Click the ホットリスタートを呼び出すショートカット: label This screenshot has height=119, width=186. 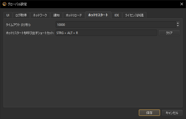pyautogui.click(x=30, y=33)
